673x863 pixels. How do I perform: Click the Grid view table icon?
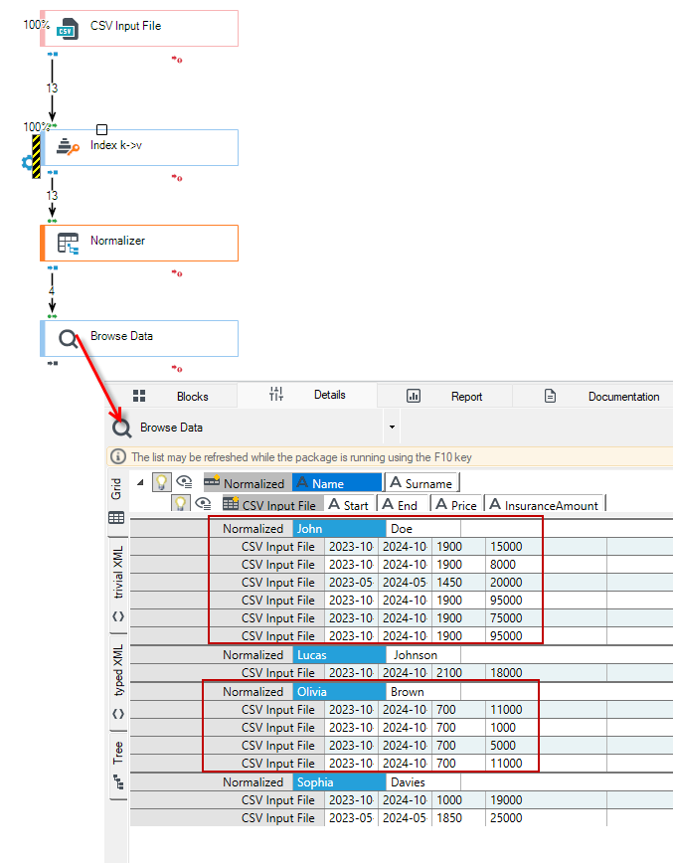116,517
